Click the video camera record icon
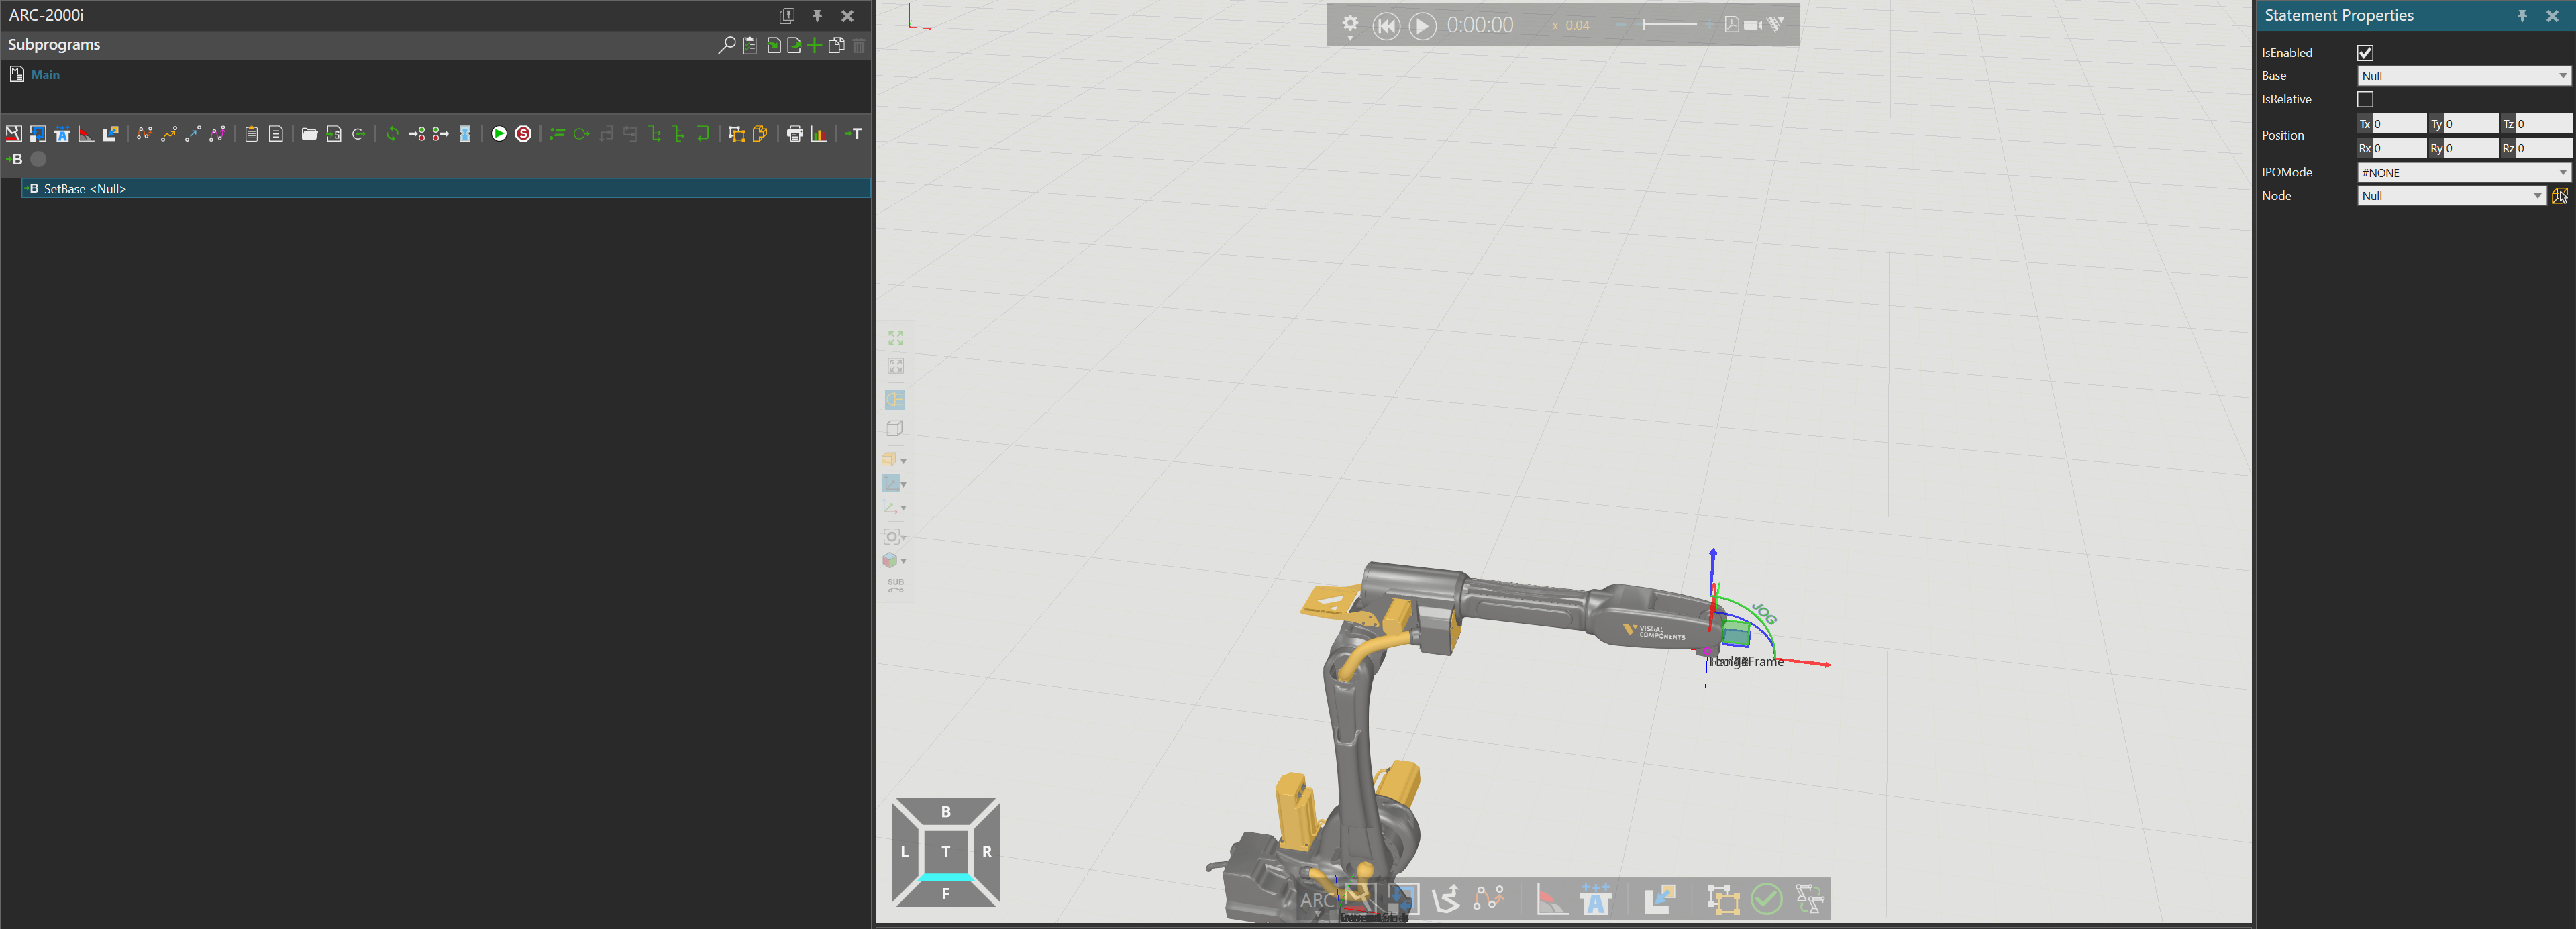This screenshot has height=929, width=2576. point(1753,25)
